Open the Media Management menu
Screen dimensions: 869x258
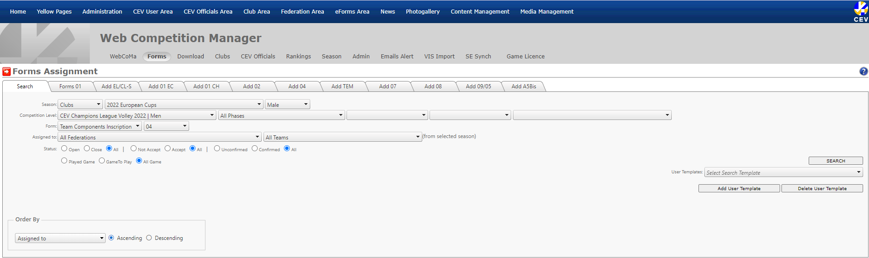coord(547,11)
